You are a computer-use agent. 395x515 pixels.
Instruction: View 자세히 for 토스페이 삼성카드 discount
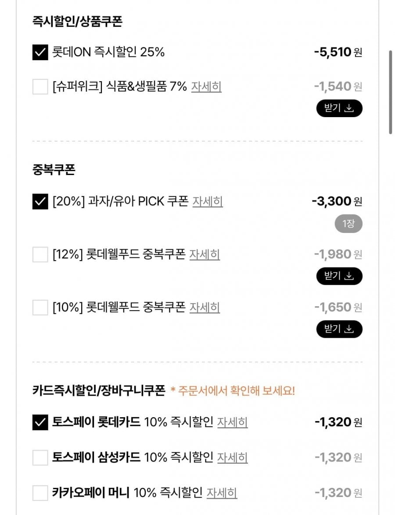pyautogui.click(x=233, y=458)
